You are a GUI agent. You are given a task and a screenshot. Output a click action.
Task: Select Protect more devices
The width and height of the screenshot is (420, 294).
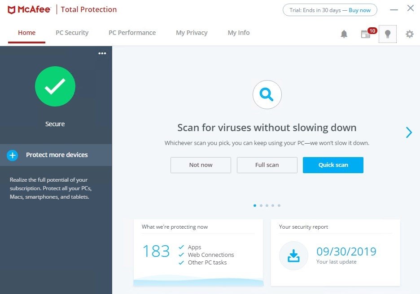(56, 155)
